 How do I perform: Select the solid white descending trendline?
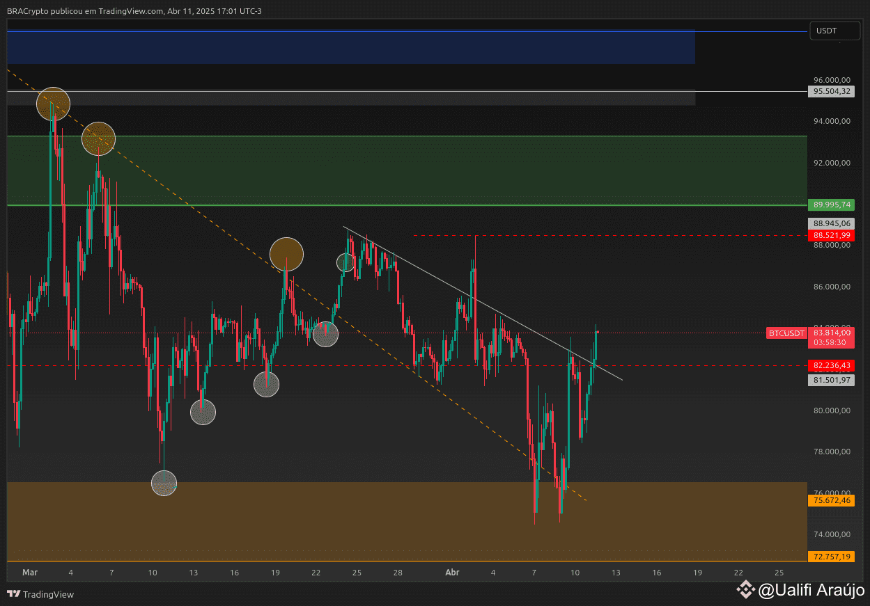483,303
